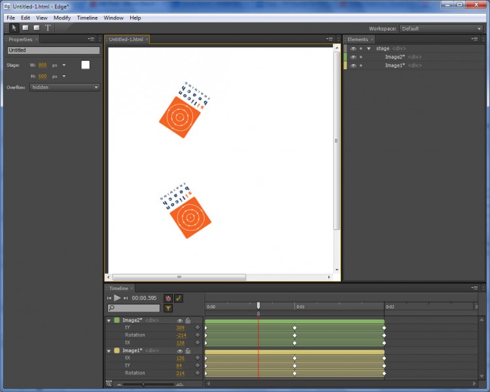This screenshot has width=490, height=392.
Task: Hide Image2 in Elements panel
Action: (353, 57)
